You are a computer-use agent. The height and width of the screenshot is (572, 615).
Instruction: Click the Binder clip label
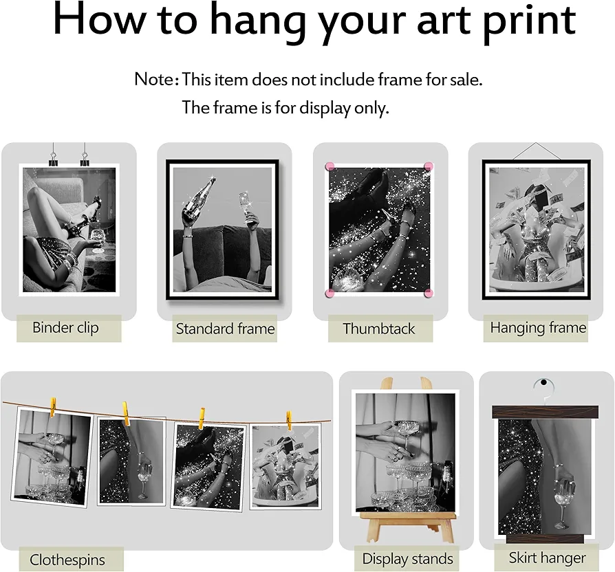tap(65, 328)
